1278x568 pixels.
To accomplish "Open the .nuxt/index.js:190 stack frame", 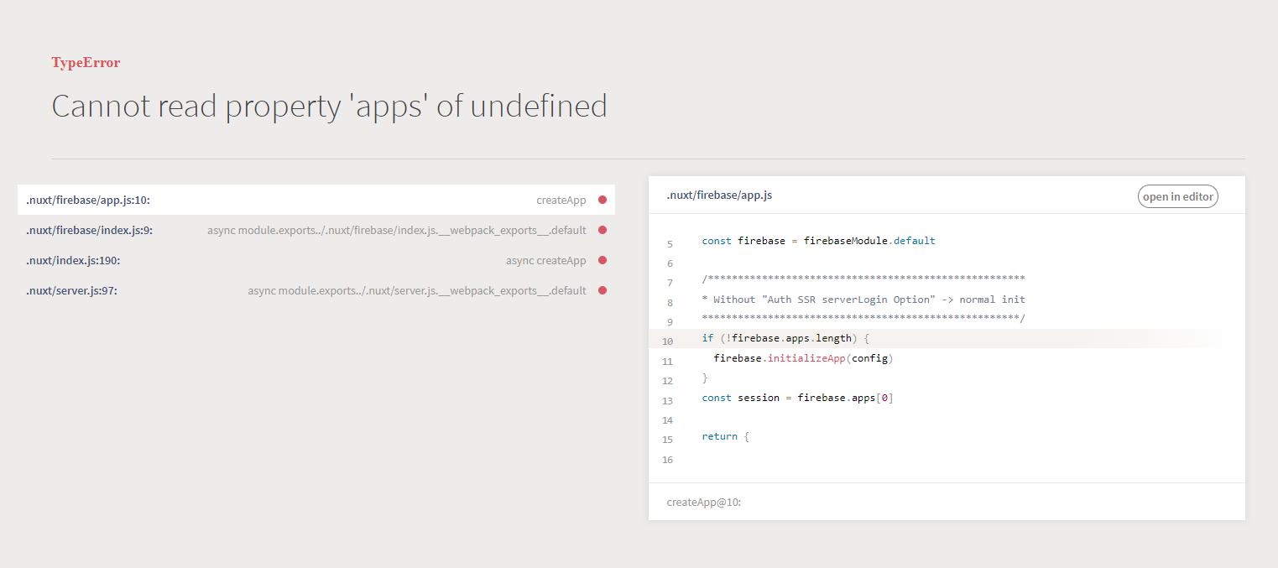I will coord(73,260).
